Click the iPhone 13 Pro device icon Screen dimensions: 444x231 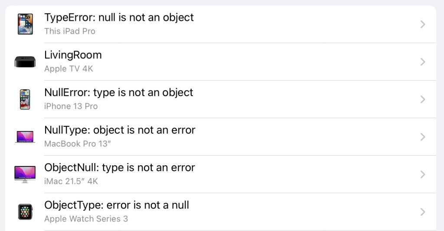tap(25, 99)
